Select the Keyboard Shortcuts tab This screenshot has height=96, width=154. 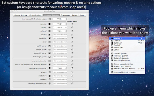(51, 15)
